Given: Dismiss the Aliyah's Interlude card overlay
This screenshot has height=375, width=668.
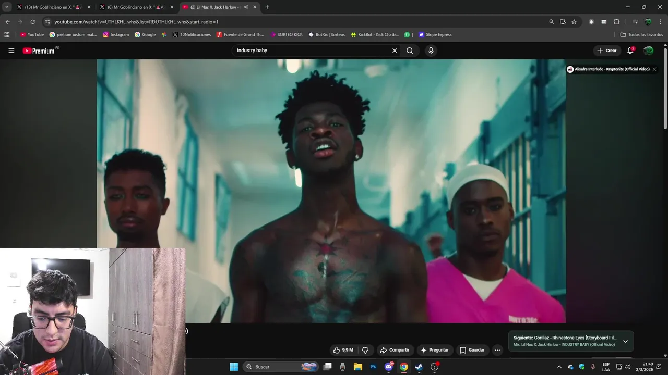Looking at the screenshot, I should [654, 69].
